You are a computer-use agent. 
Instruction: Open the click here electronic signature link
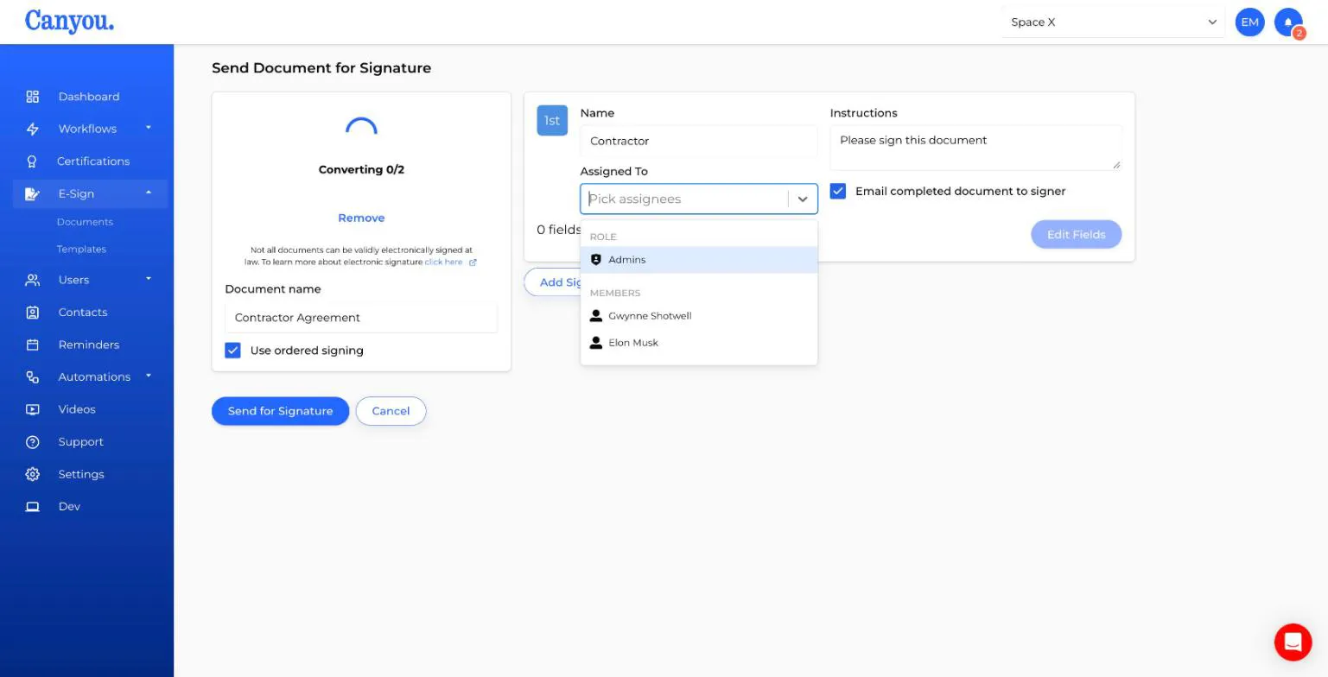tap(443, 262)
